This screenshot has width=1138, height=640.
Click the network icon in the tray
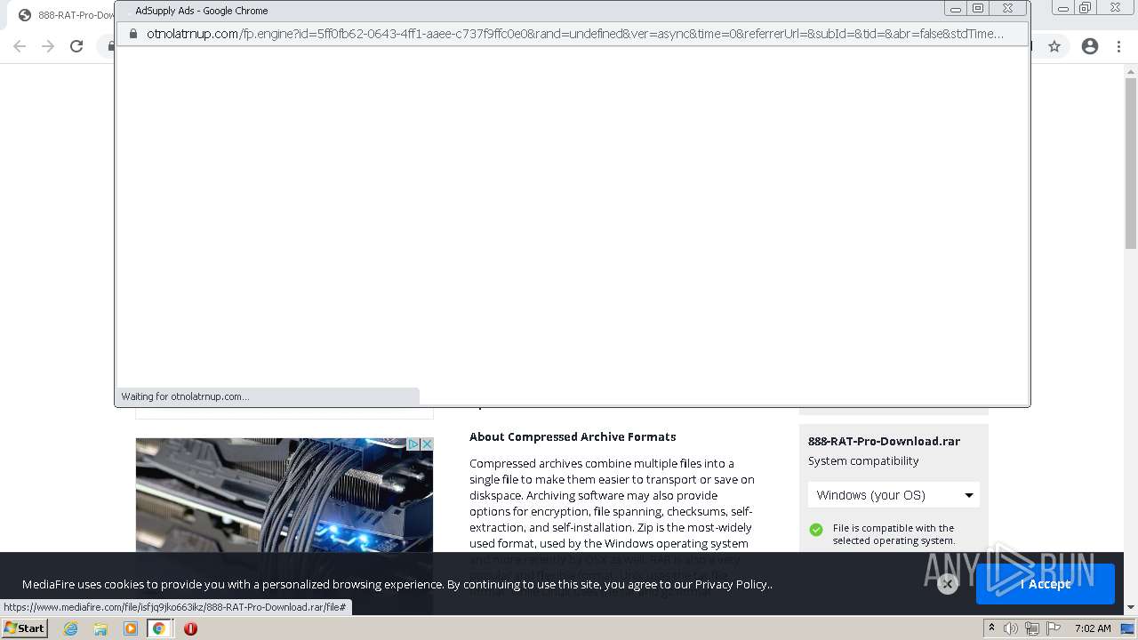coord(1032,628)
